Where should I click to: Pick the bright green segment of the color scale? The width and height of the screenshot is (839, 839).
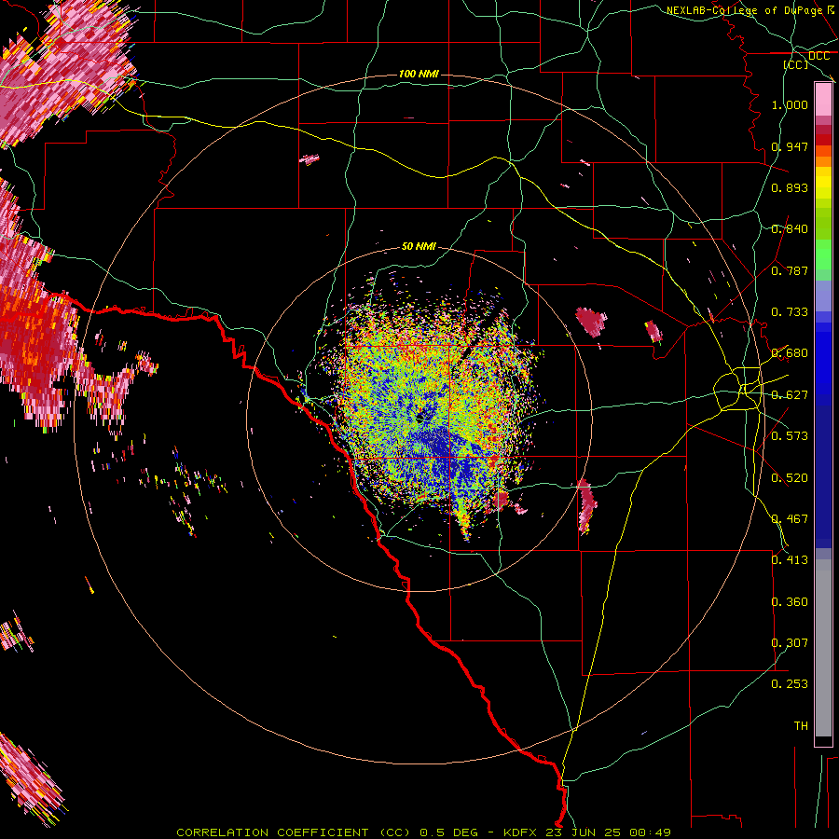823,254
